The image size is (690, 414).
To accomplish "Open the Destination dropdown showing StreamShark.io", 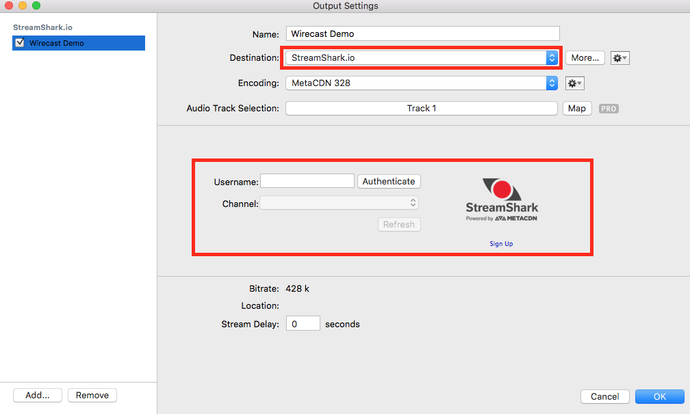I will pos(422,58).
